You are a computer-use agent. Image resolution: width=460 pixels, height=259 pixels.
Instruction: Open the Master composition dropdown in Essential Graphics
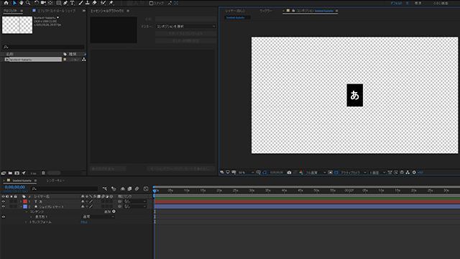[185, 27]
